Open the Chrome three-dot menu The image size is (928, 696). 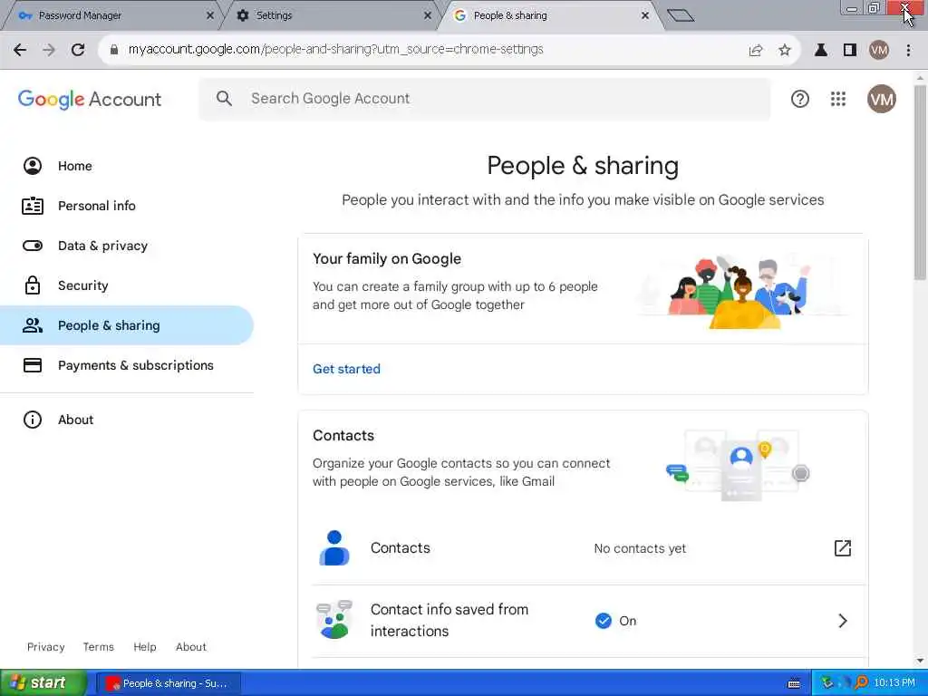(908, 51)
